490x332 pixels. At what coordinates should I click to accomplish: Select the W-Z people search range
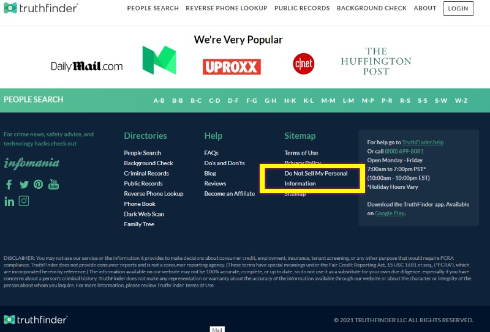pyautogui.click(x=461, y=100)
